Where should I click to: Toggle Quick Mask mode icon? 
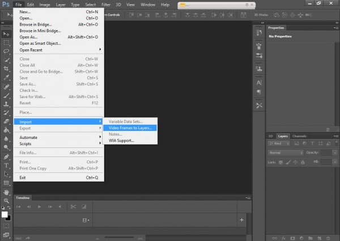point(6,226)
